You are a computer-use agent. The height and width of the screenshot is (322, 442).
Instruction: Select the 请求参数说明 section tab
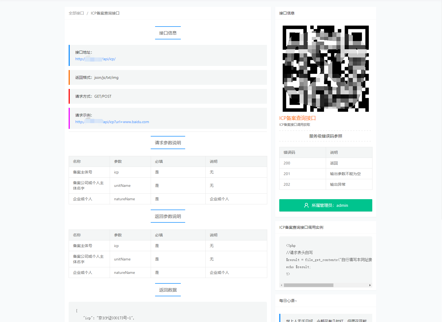tap(168, 142)
